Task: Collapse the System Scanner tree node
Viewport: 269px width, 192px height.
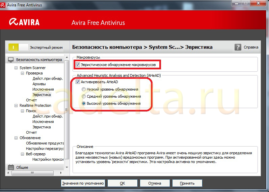Action: tap(16, 68)
